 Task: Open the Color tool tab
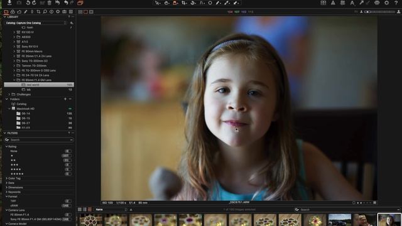coord(13,12)
